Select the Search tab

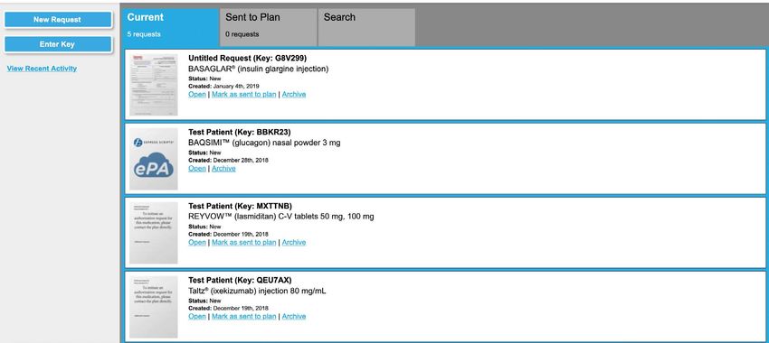[366, 27]
